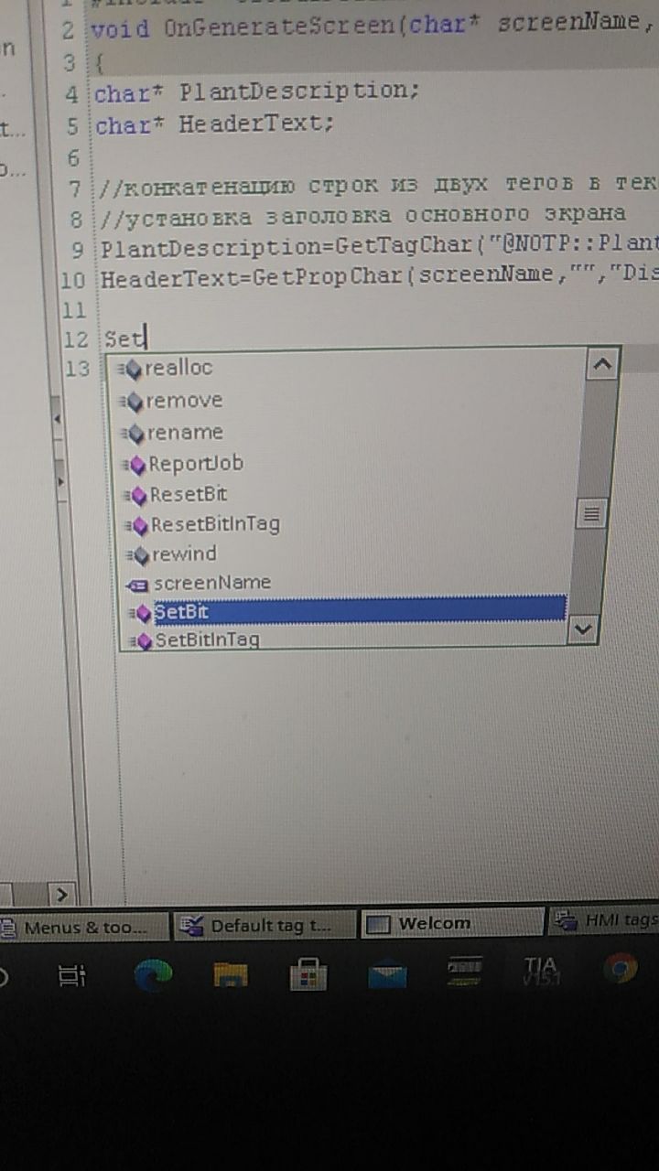This screenshot has width=659, height=1171.
Task: Click the SetBitInTag function icon
Action: click(141, 640)
